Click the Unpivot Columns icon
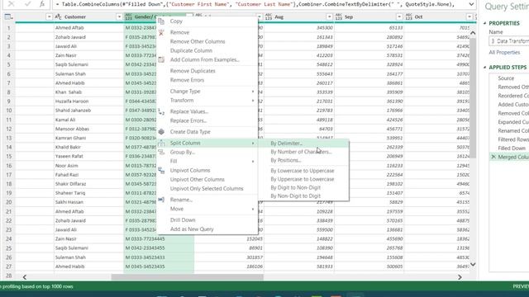Screen dimensions: 529x297 pyautogui.click(x=161, y=171)
